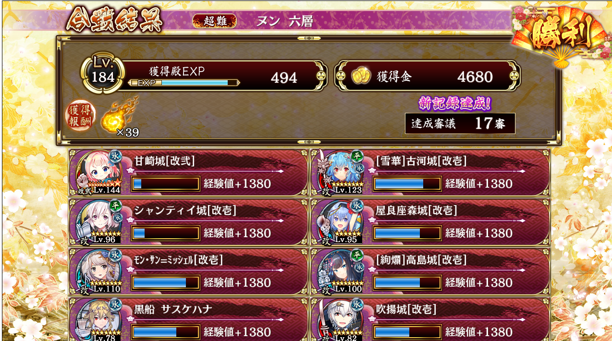
Task: Click the 黒船 サスケハナ result row
Action: 188,319
